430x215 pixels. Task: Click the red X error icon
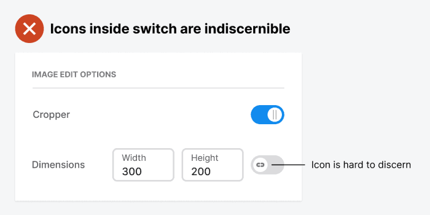coord(30,29)
